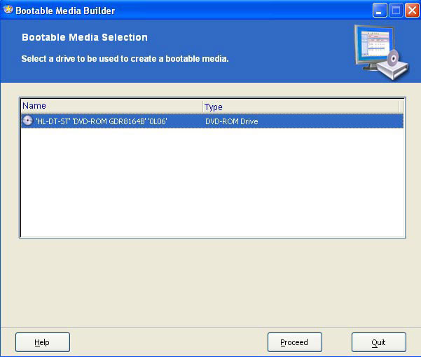
Task: Click the computer and disc drive banner image
Action: click(382, 52)
